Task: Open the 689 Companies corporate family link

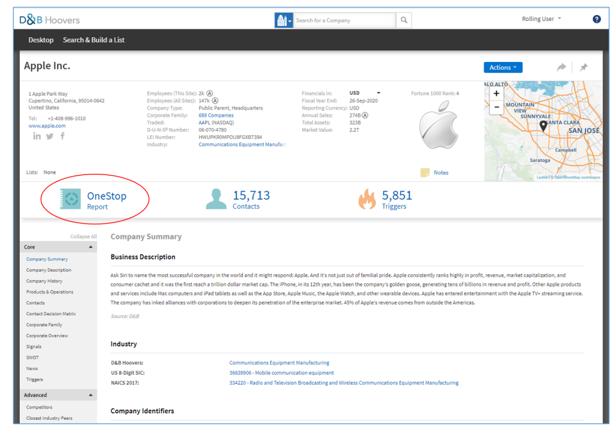Action: coord(216,115)
